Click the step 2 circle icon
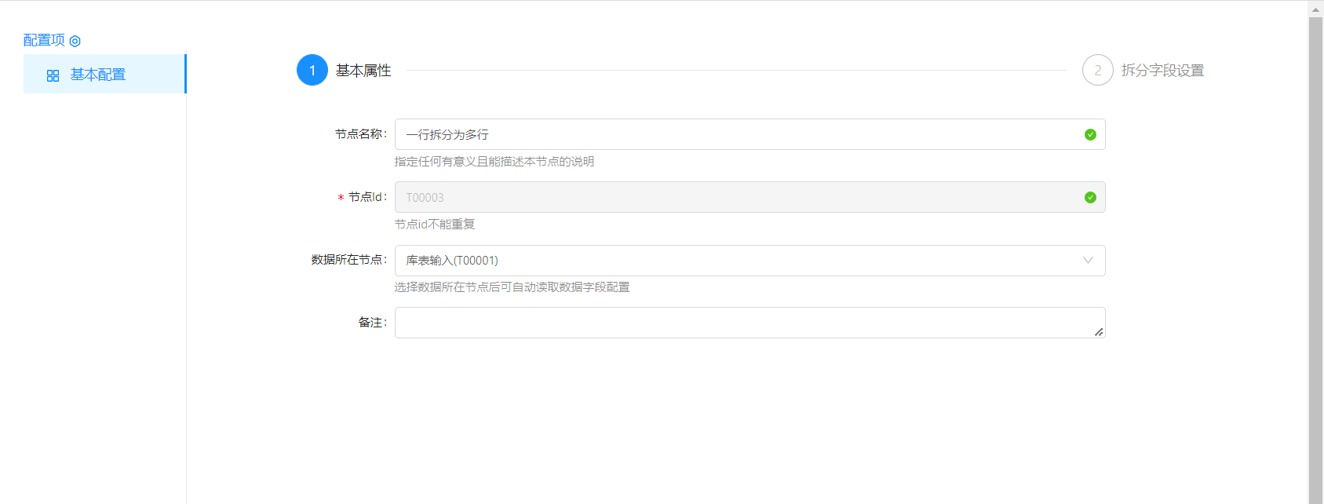Viewport: 1324px width, 504px height. point(1097,71)
